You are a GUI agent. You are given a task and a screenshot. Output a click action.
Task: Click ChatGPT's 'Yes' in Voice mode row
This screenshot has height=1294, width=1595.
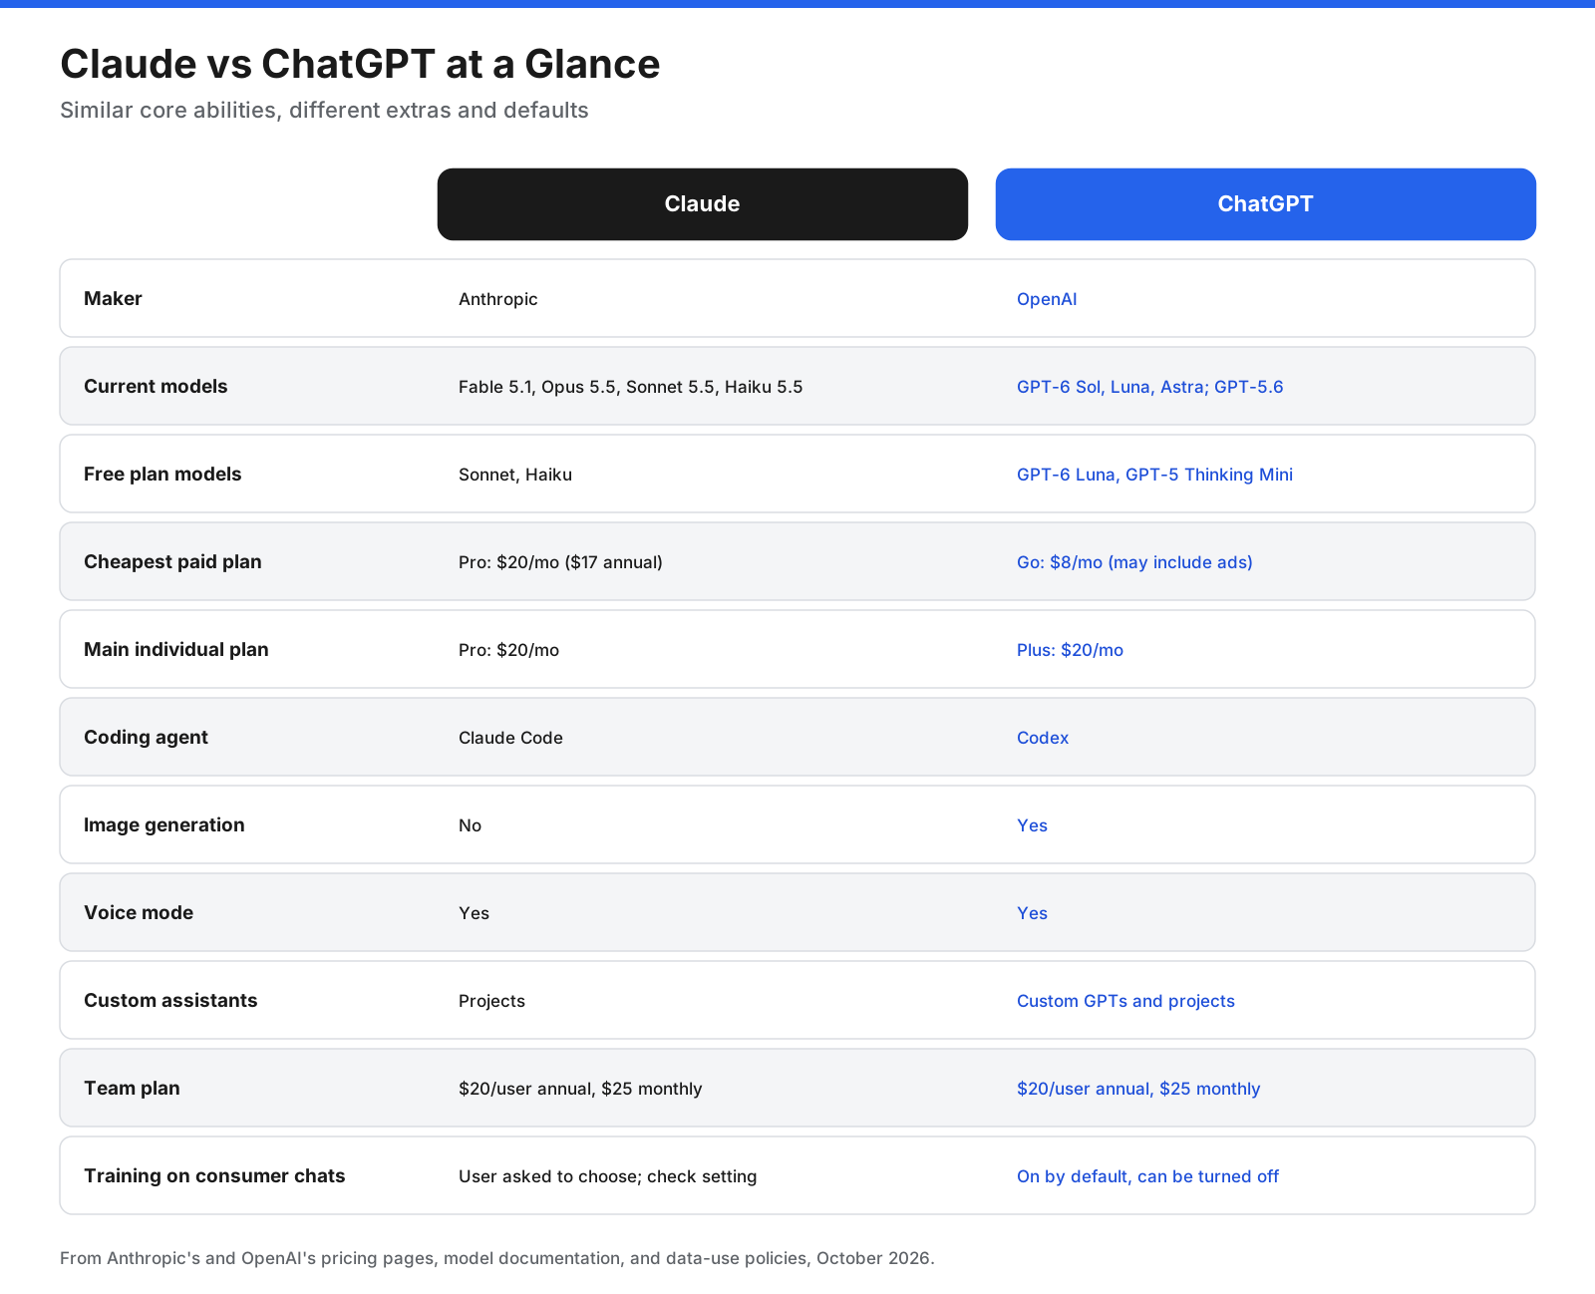pyautogui.click(x=1032, y=913)
